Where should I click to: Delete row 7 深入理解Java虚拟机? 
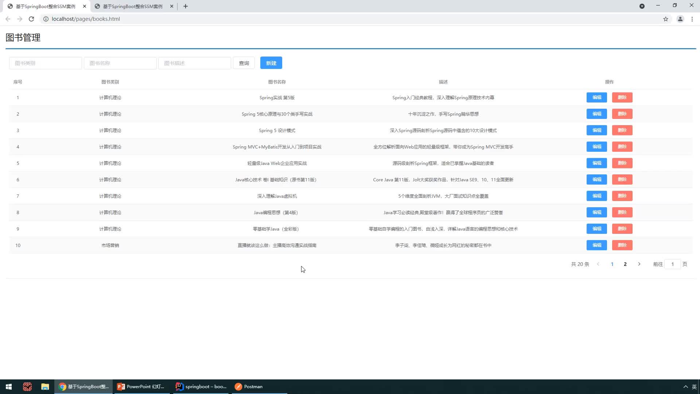click(622, 196)
